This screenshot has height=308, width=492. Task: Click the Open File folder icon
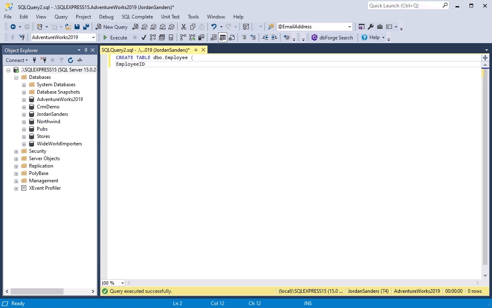[x=68, y=27]
